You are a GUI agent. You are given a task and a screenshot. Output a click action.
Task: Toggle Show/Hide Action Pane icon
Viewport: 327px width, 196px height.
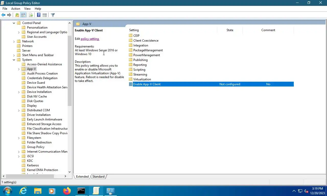pos(45,15)
